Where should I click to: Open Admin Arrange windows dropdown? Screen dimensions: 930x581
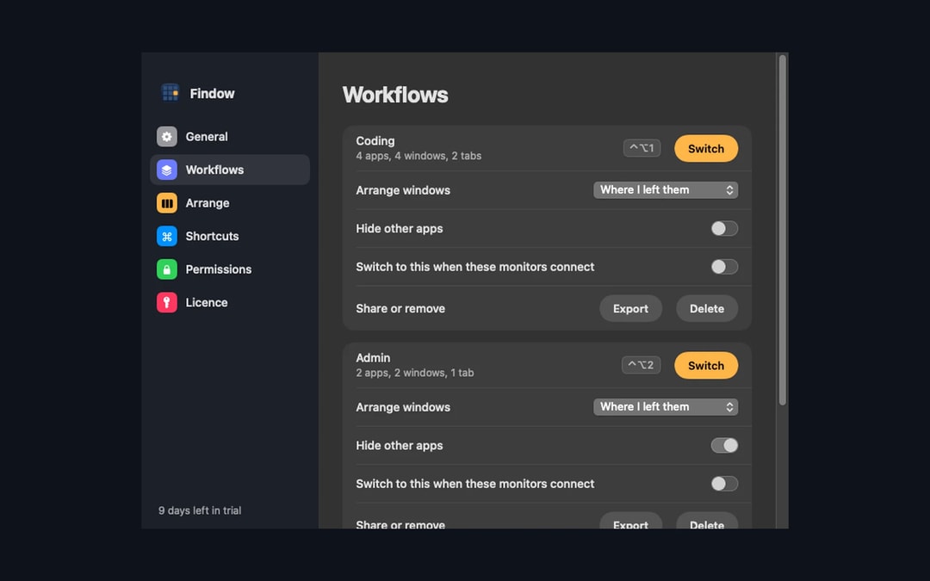(666, 406)
